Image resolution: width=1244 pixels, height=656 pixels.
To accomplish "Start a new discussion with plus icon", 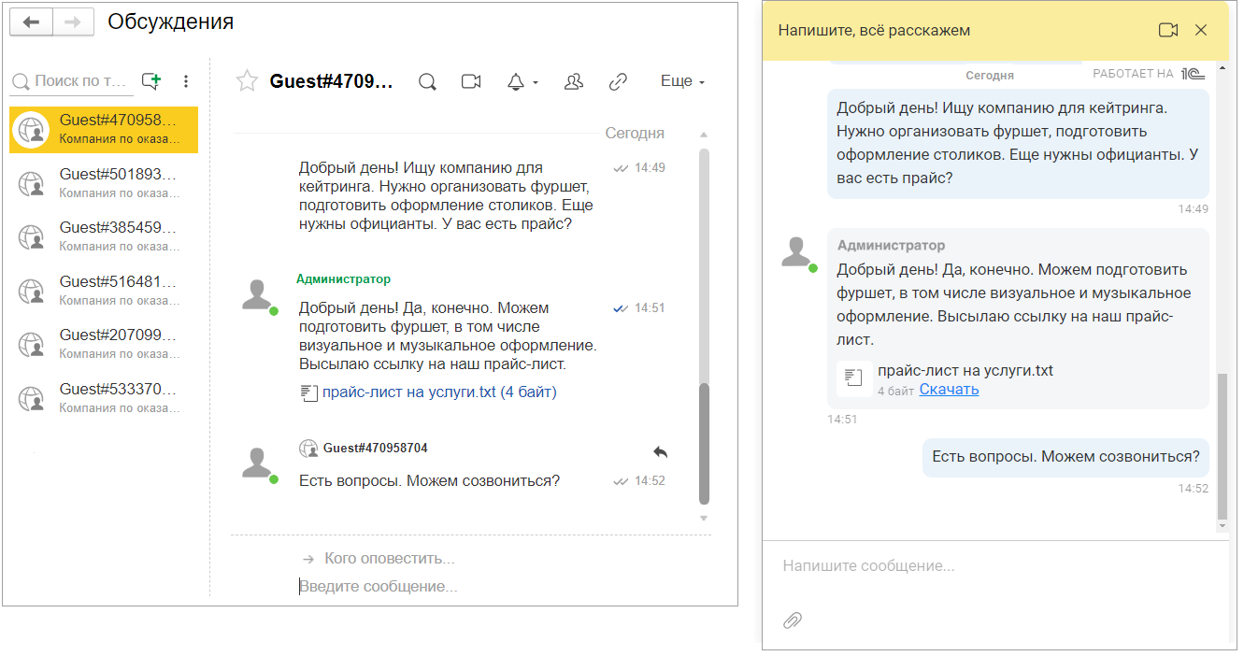I will 151,81.
